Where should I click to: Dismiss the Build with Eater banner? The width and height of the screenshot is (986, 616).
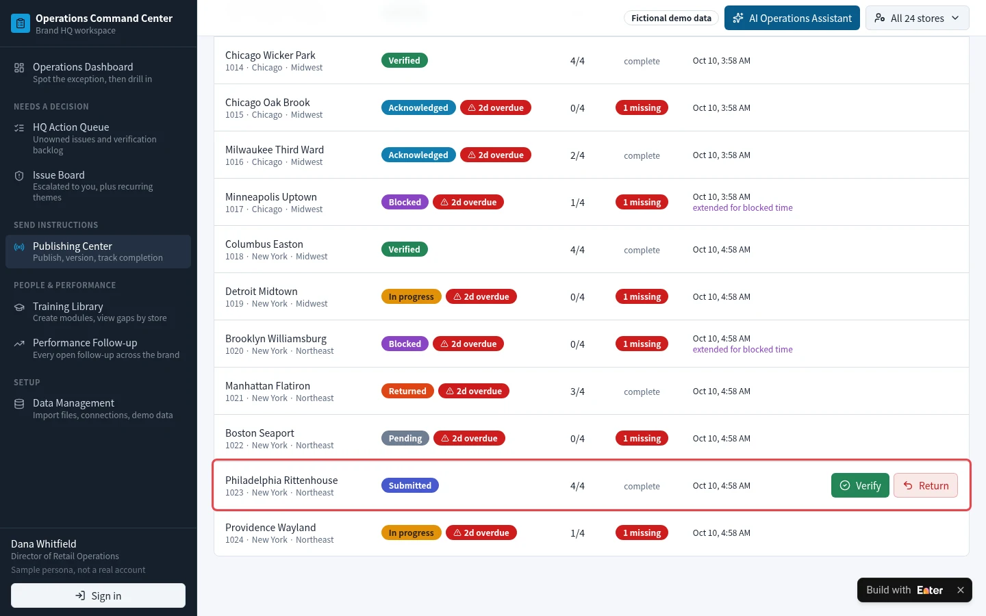961,590
